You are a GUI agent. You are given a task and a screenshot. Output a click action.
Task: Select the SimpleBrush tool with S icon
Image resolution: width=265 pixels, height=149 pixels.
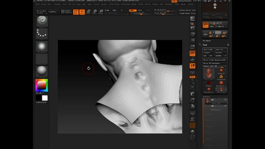(x=221, y=77)
